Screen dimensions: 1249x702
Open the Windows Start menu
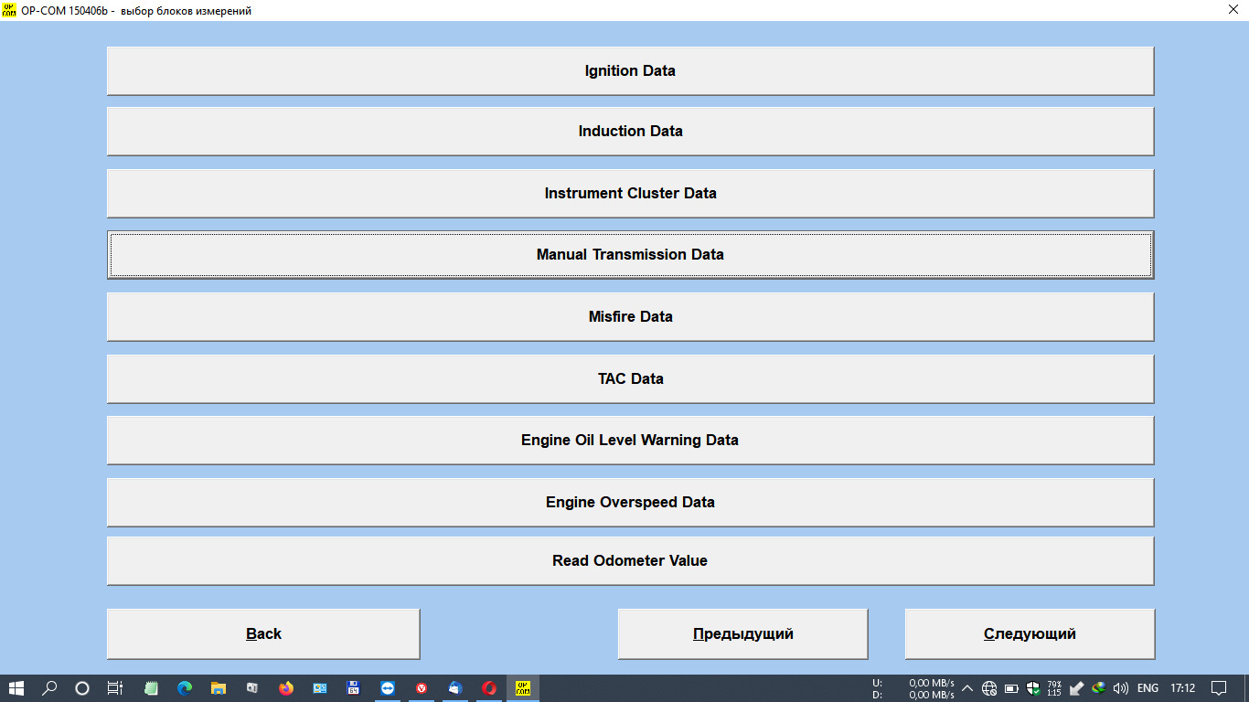(16, 688)
